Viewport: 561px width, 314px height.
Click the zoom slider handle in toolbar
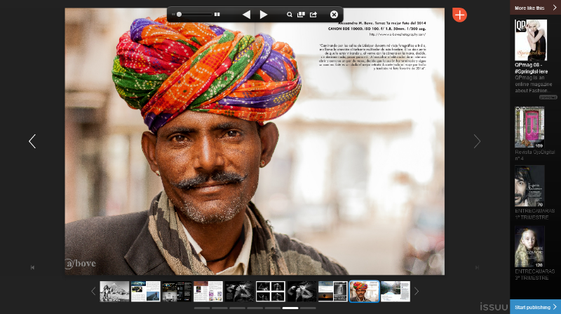click(x=179, y=14)
